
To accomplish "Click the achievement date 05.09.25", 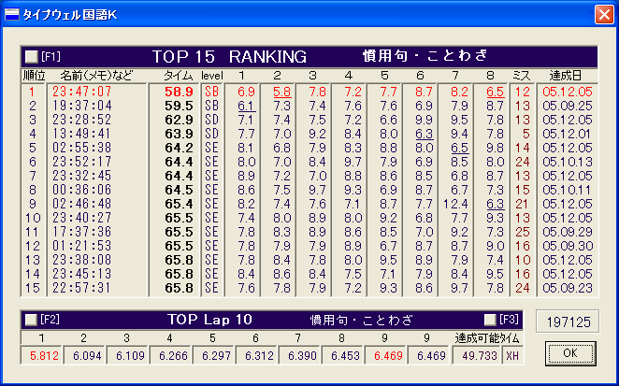I will 568,106.
